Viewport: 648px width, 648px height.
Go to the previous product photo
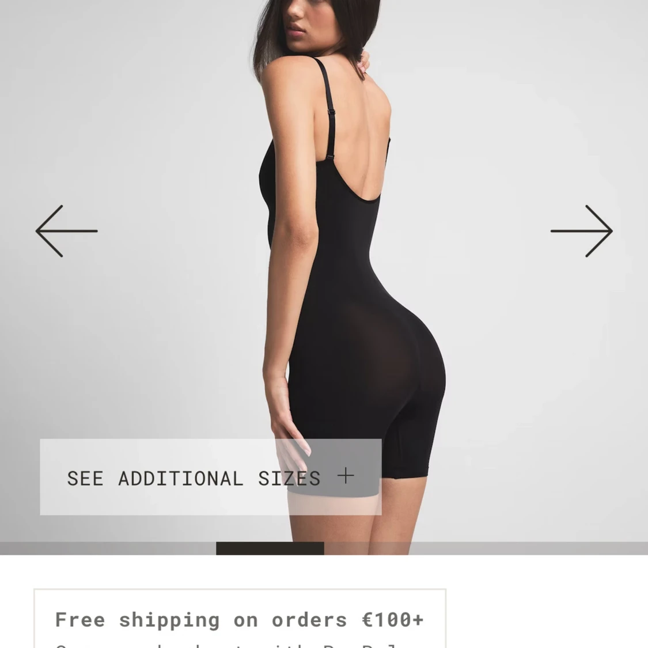click(x=67, y=231)
